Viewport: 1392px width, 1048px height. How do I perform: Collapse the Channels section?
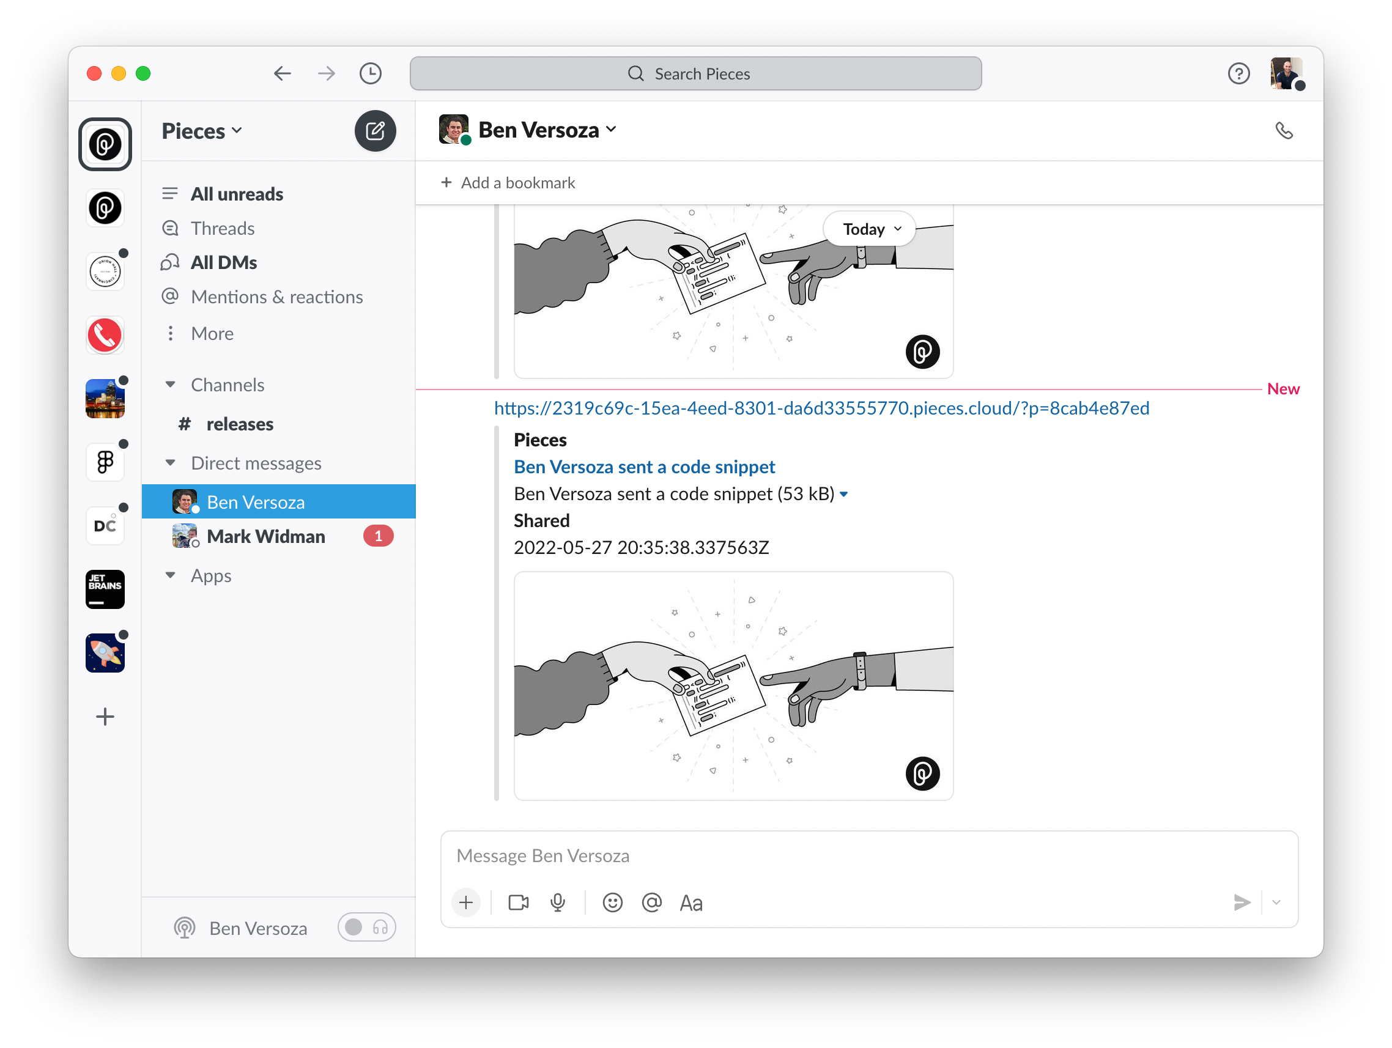coord(170,385)
